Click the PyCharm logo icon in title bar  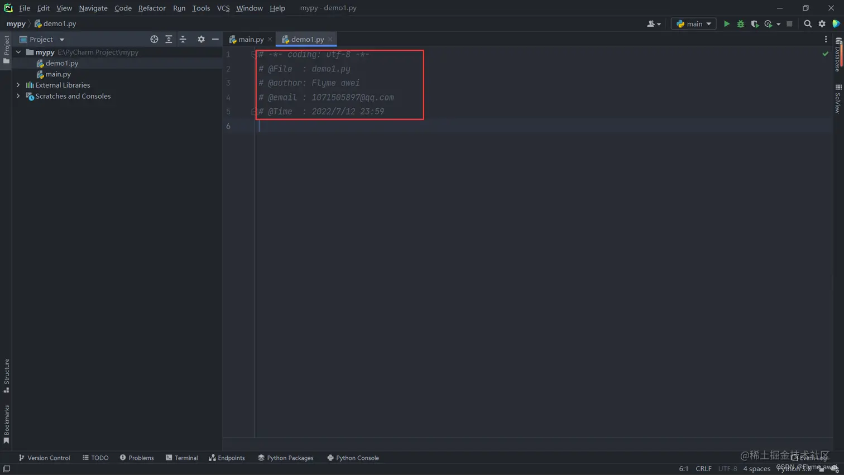tap(8, 8)
